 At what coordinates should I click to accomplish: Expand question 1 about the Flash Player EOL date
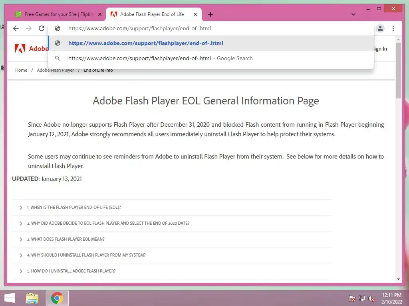coord(172,207)
